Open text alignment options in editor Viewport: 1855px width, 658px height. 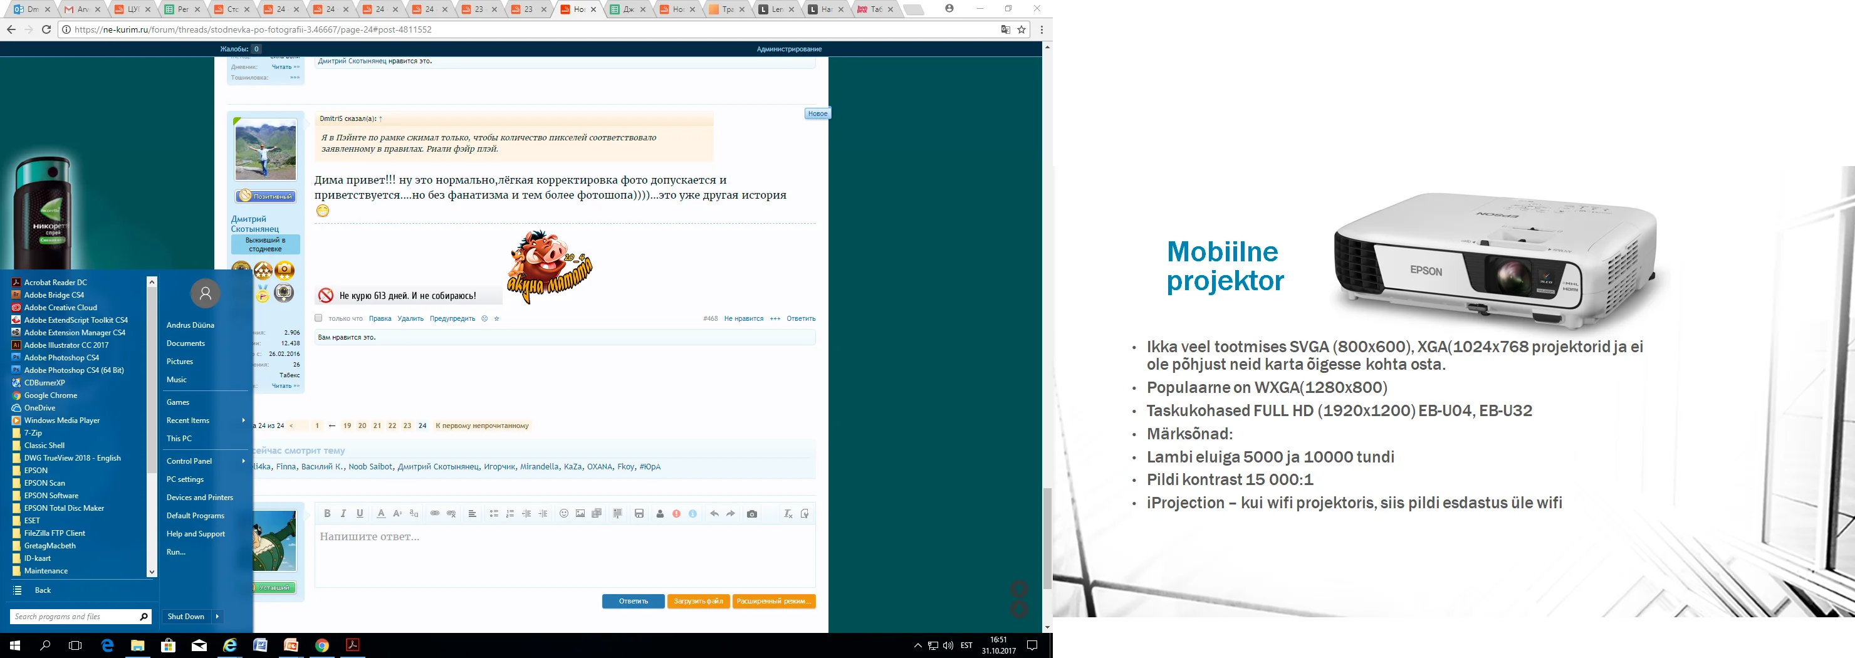473,513
